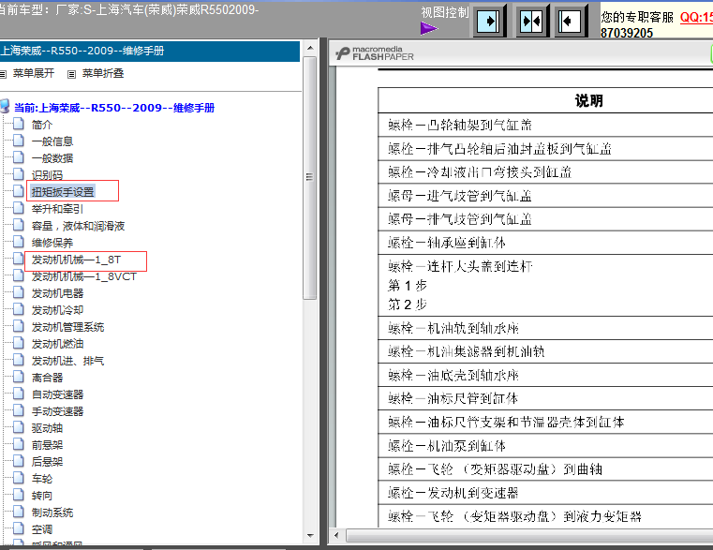Open the 车轮 section
The height and width of the screenshot is (550, 713).
[42, 479]
